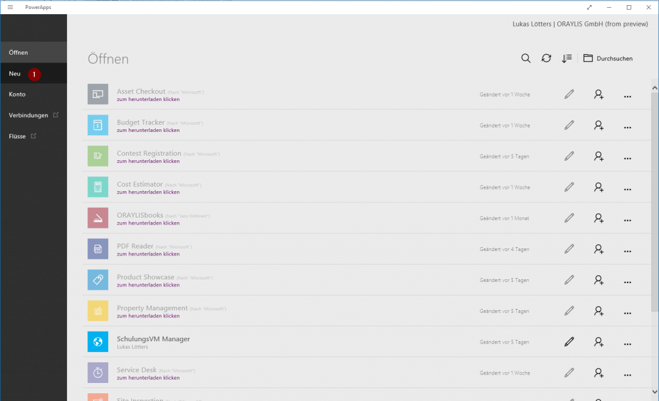This screenshot has width=659, height=401.
Task: Select the Contest Registration title
Action: (149, 153)
